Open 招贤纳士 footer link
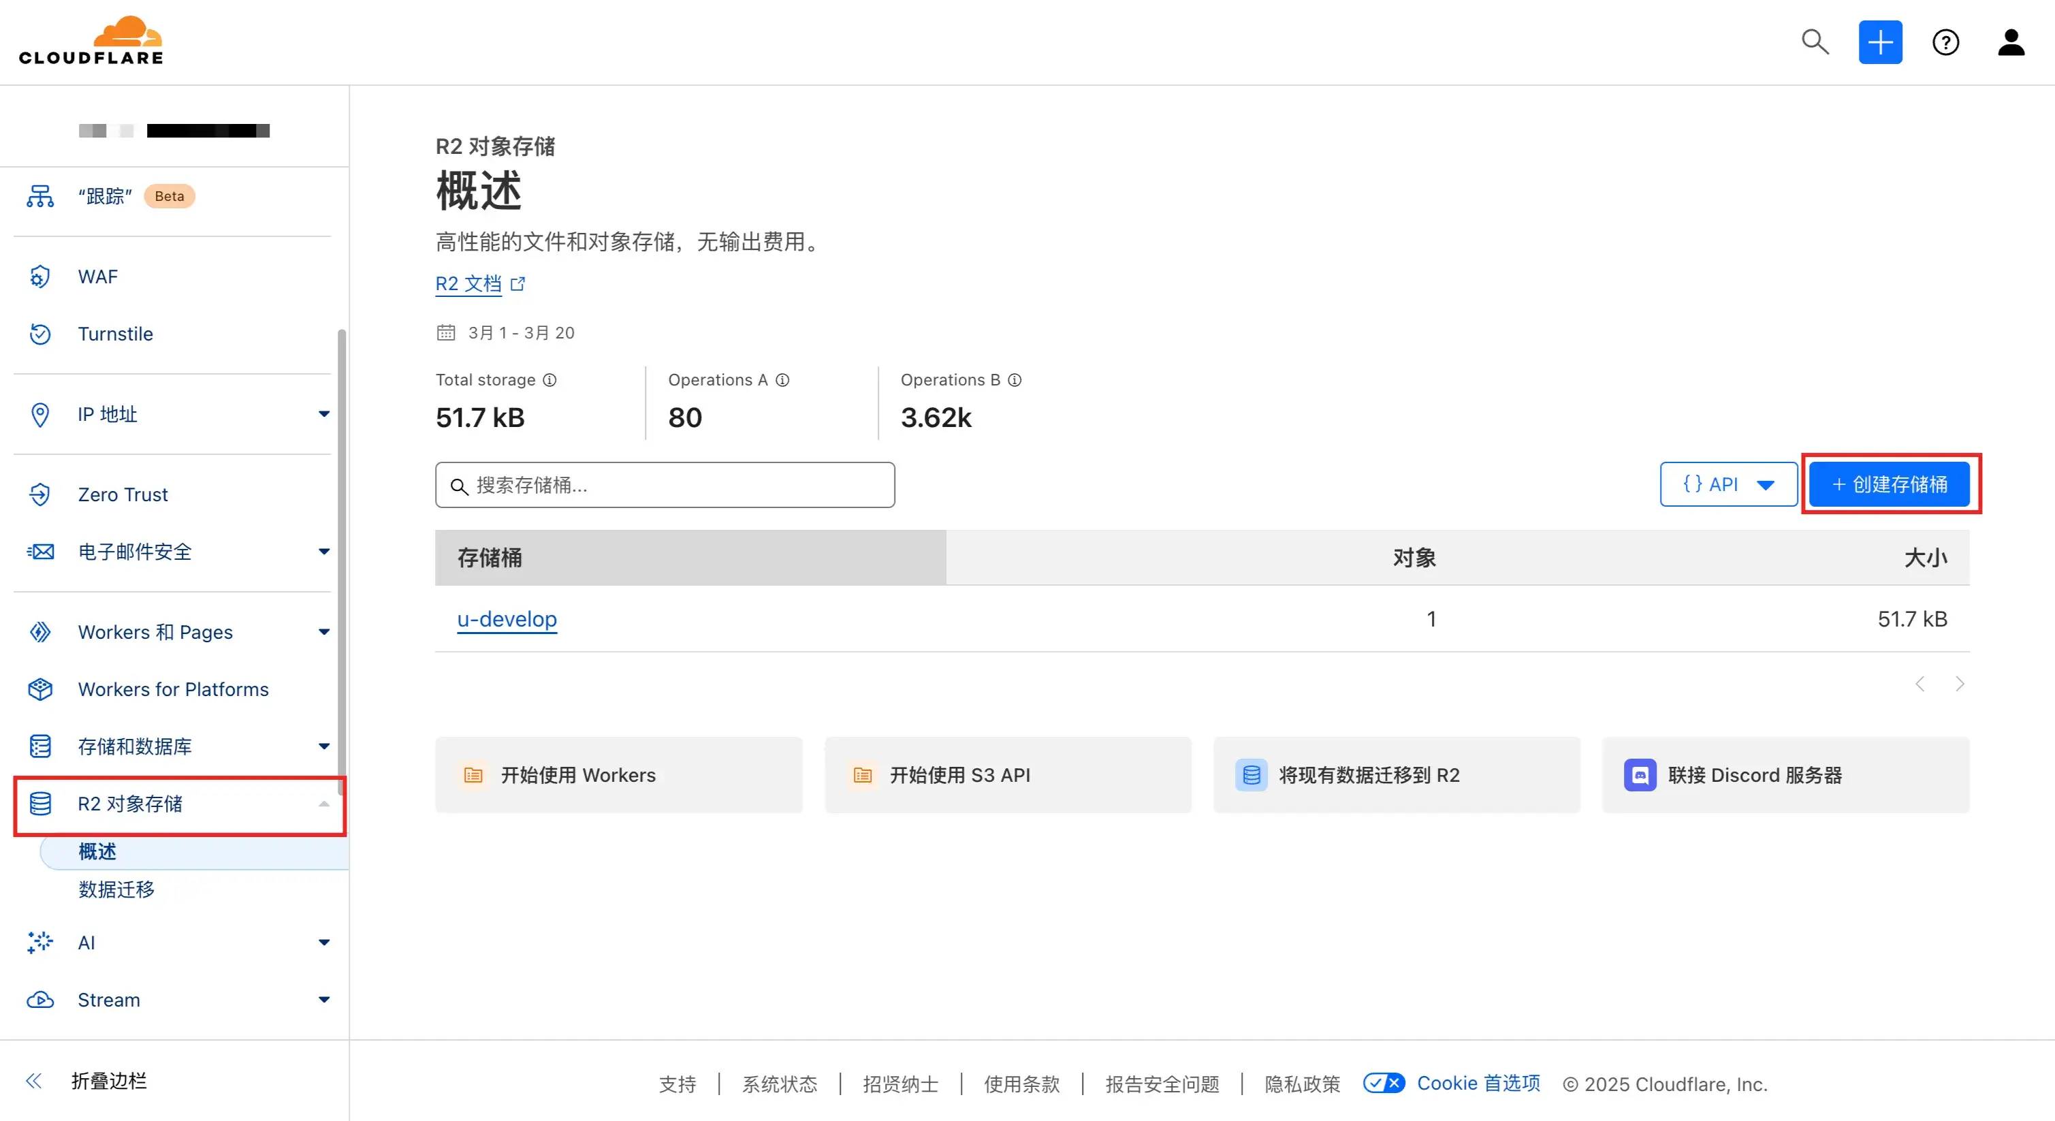Viewport: 2055px width, 1121px height. (901, 1084)
